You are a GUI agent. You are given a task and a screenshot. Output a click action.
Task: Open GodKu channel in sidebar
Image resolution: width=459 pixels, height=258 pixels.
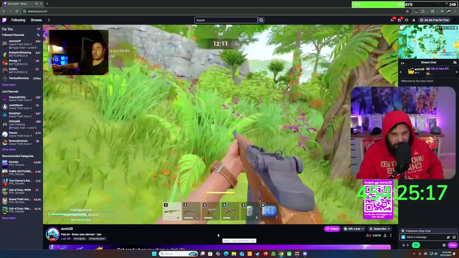22,71
